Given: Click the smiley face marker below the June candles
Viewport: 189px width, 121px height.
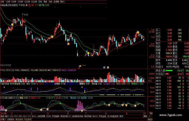Looking at the screenshot, I should tap(68, 44).
